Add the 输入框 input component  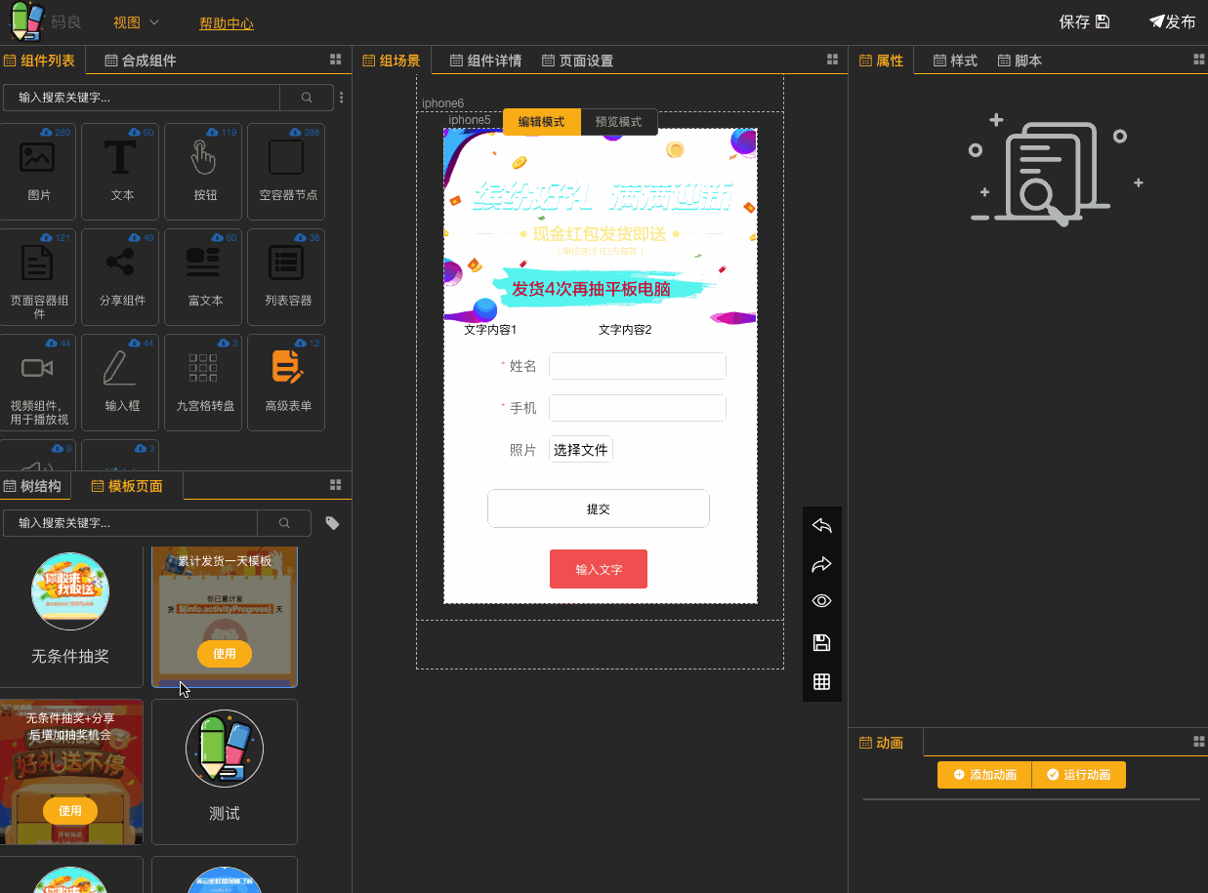tap(121, 382)
